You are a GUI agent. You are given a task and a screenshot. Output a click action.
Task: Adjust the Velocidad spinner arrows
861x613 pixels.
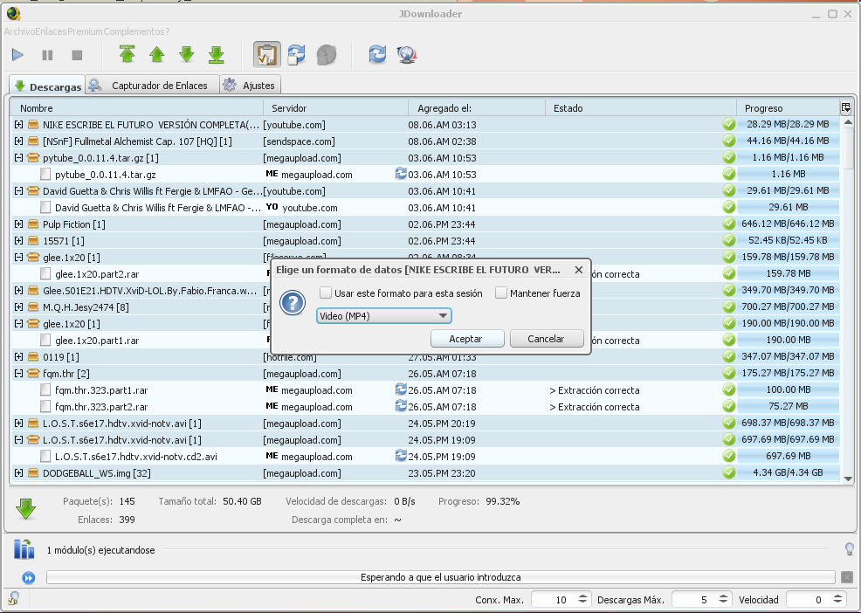tap(838, 600)
